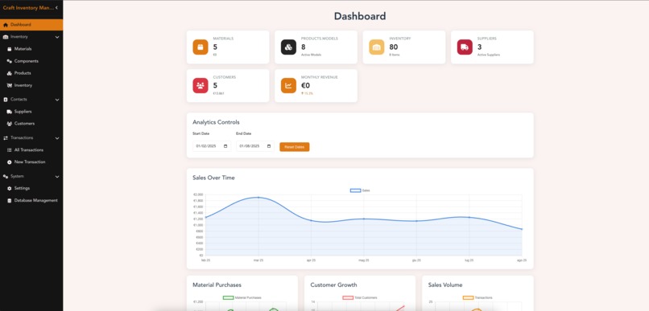
Task: Open the Settings page label in sidebar
Action: (x=22, y=188)
